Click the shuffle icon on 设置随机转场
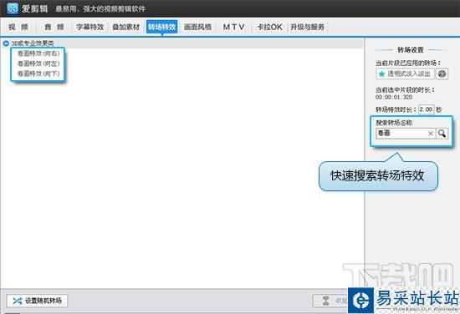 pyautogui.click(x=18, y=301)
